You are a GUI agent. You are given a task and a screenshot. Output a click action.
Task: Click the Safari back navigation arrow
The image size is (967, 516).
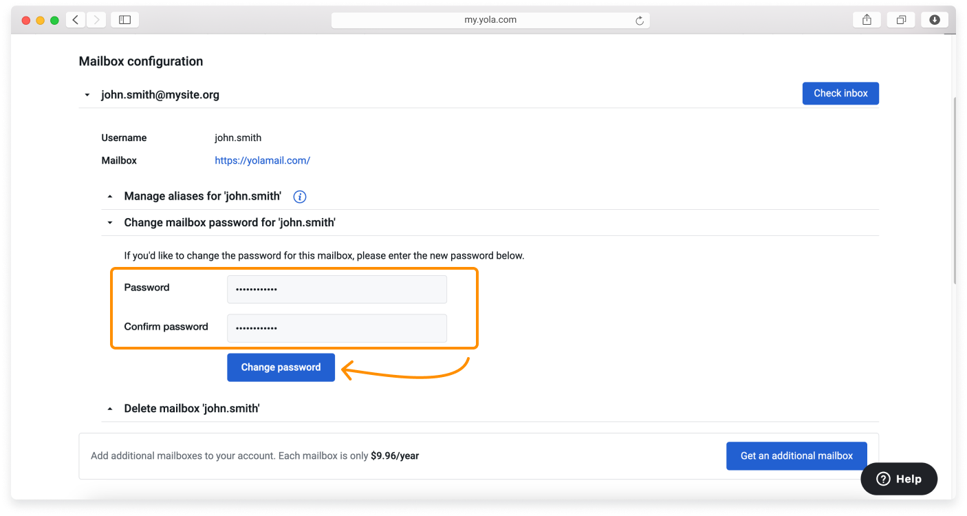pyautogui.click(x=75, y=19)
